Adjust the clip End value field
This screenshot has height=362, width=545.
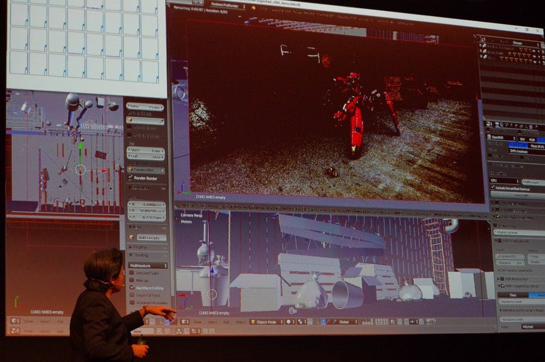coord(146,157)
